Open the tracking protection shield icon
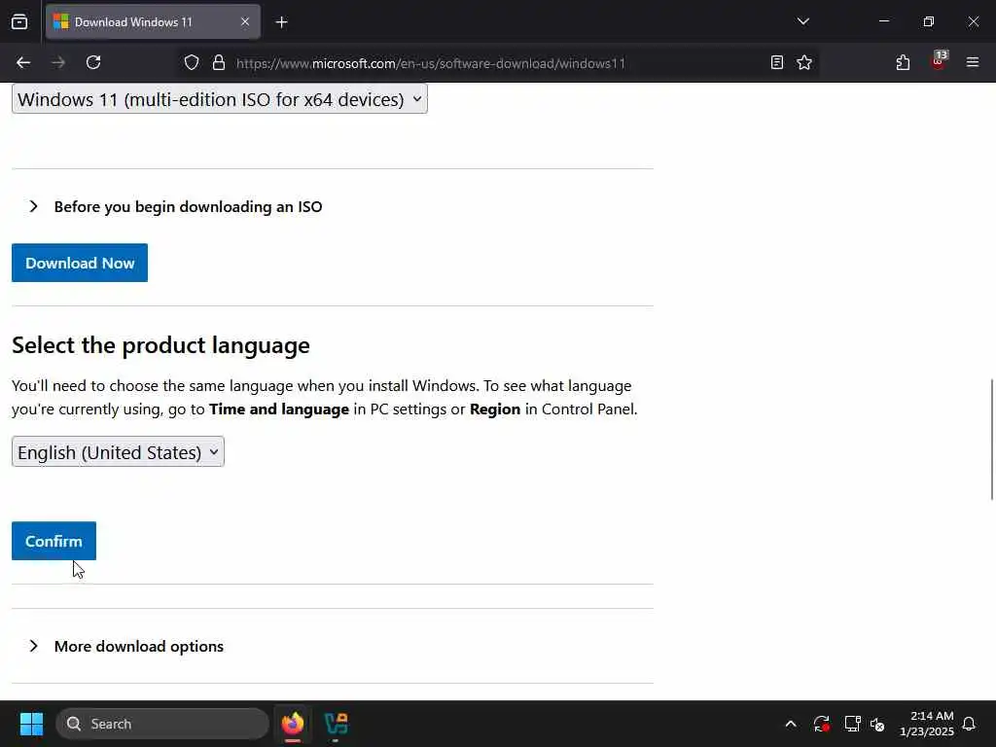 [x=192, y=62]
